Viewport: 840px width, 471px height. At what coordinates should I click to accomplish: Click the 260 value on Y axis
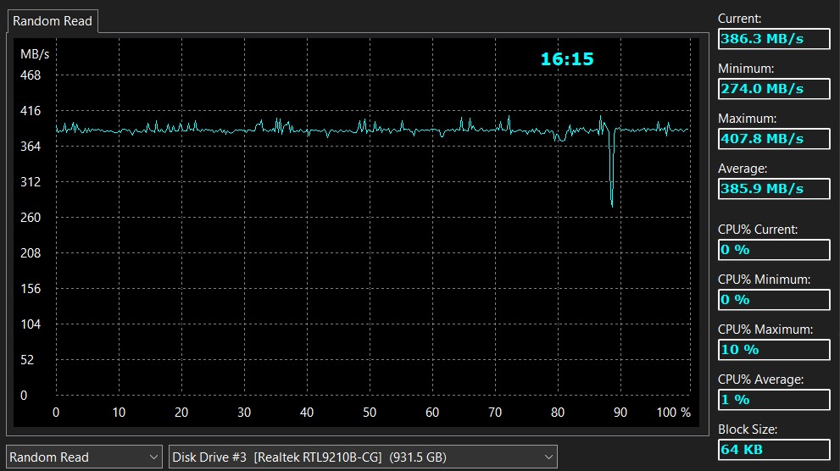pyautogui.click(x=31, y=218)
